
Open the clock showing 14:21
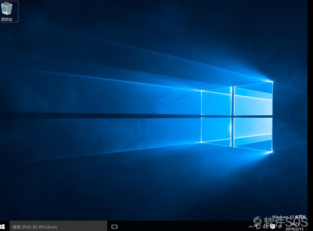click(294, 226)
